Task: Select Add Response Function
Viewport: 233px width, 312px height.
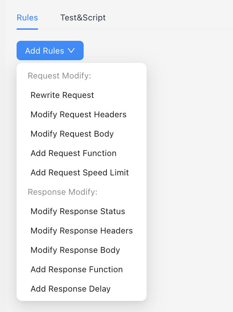Action: click(x=76, y=269)
